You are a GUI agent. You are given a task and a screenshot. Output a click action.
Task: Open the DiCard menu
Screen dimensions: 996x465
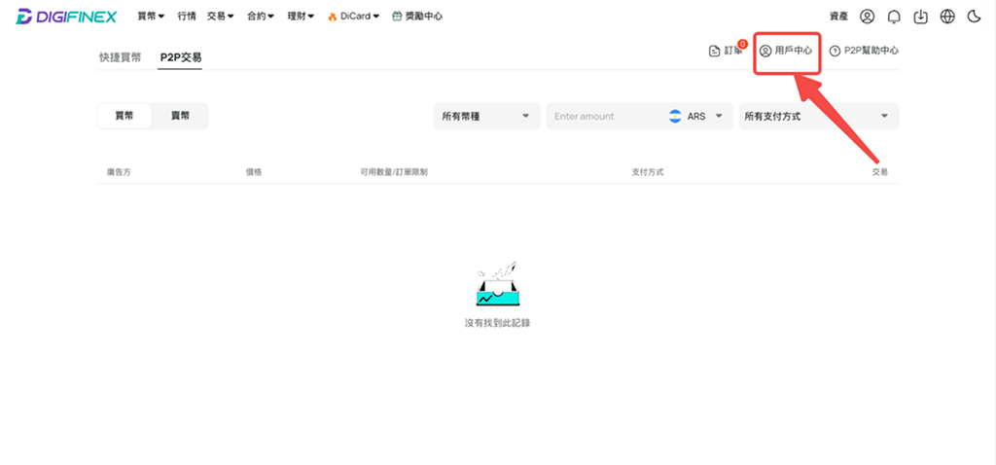(354, 17)
